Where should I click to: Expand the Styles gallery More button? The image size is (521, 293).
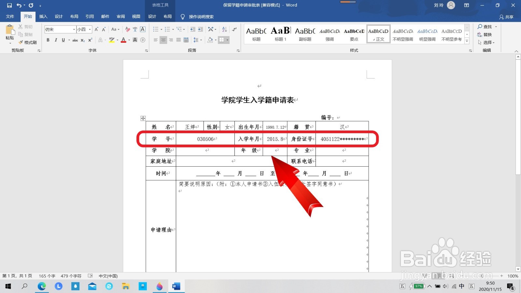click(467, 41)
